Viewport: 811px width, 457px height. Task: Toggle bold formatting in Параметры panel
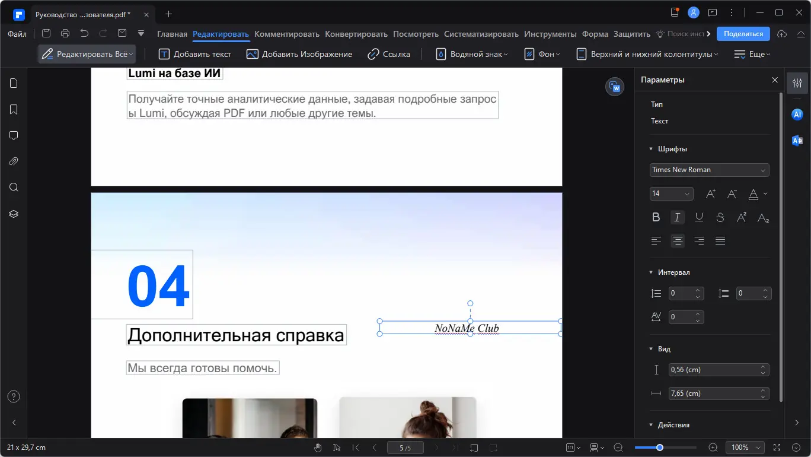click(656, 217)
